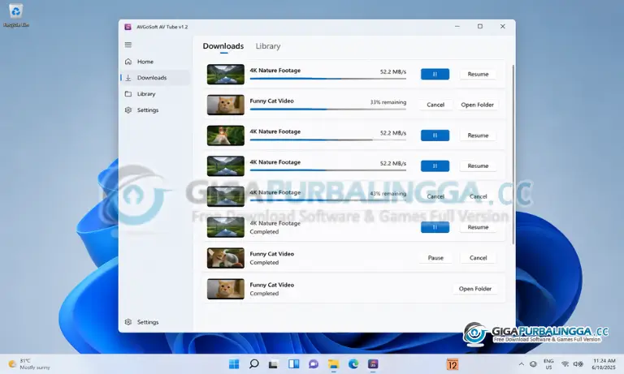Open Folder for the 33% remaining cat video
624x374 pixels.
pyautogui.click(x=477, y=105)
